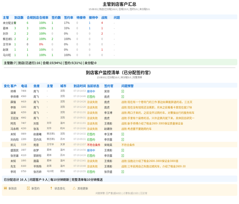The image size is (239, 204).
Task: Select supervisor 刘华 in the summary table
Action: 5,34
